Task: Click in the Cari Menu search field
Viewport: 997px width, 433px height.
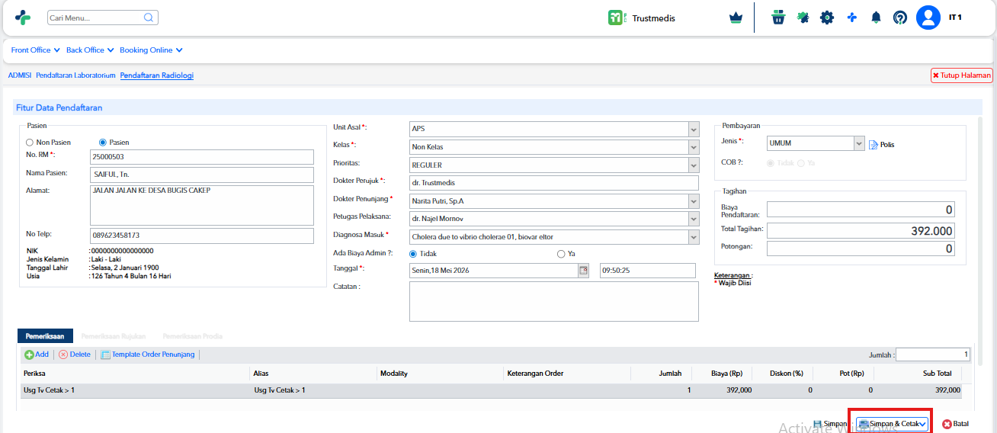Action: click(x=95, y=17)
